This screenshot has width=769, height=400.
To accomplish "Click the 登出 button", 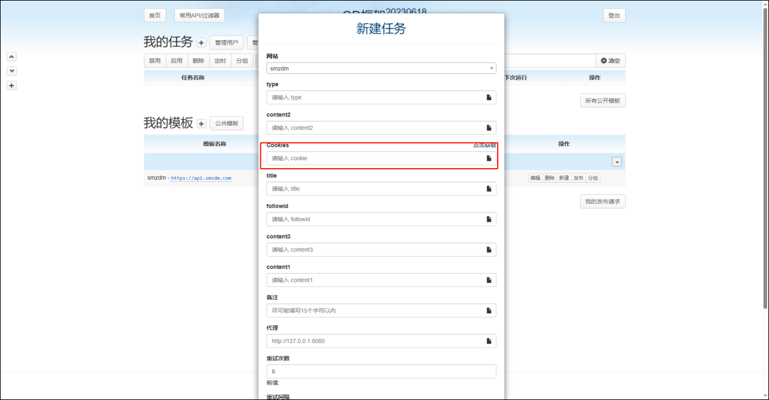I will [x=614, y=16].
